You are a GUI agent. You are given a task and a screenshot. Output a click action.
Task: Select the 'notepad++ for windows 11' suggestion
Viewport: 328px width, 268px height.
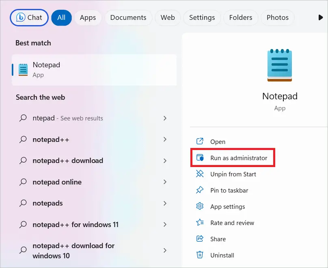point(76,224)
